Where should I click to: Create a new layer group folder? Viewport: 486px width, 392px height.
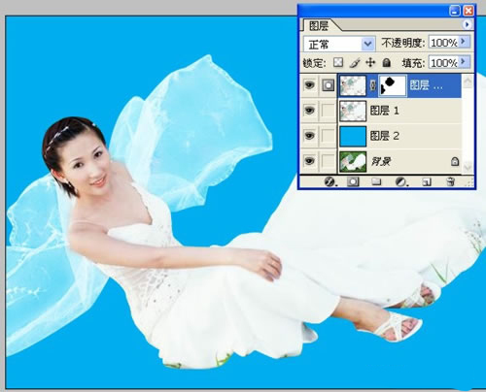click(x=376, y=181)
